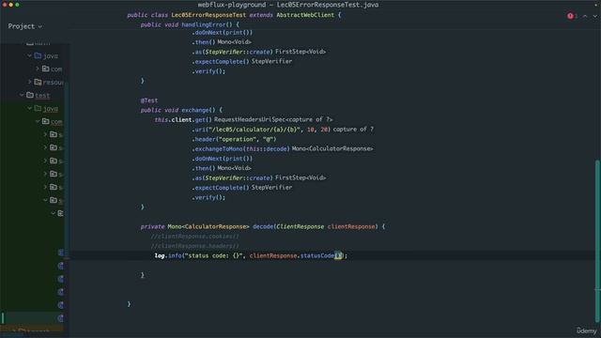
Task: Select the blue main java folder icon
Action: point(38,56)
